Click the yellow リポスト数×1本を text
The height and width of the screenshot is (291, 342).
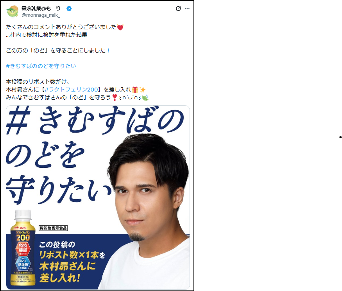pos(72,255)
